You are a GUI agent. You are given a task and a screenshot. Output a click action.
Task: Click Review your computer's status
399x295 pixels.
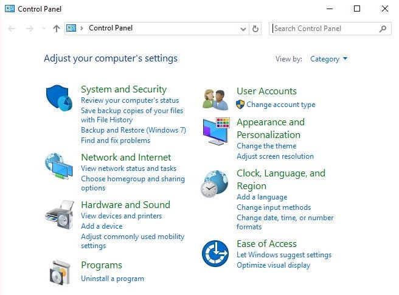(x=130, y=100)
